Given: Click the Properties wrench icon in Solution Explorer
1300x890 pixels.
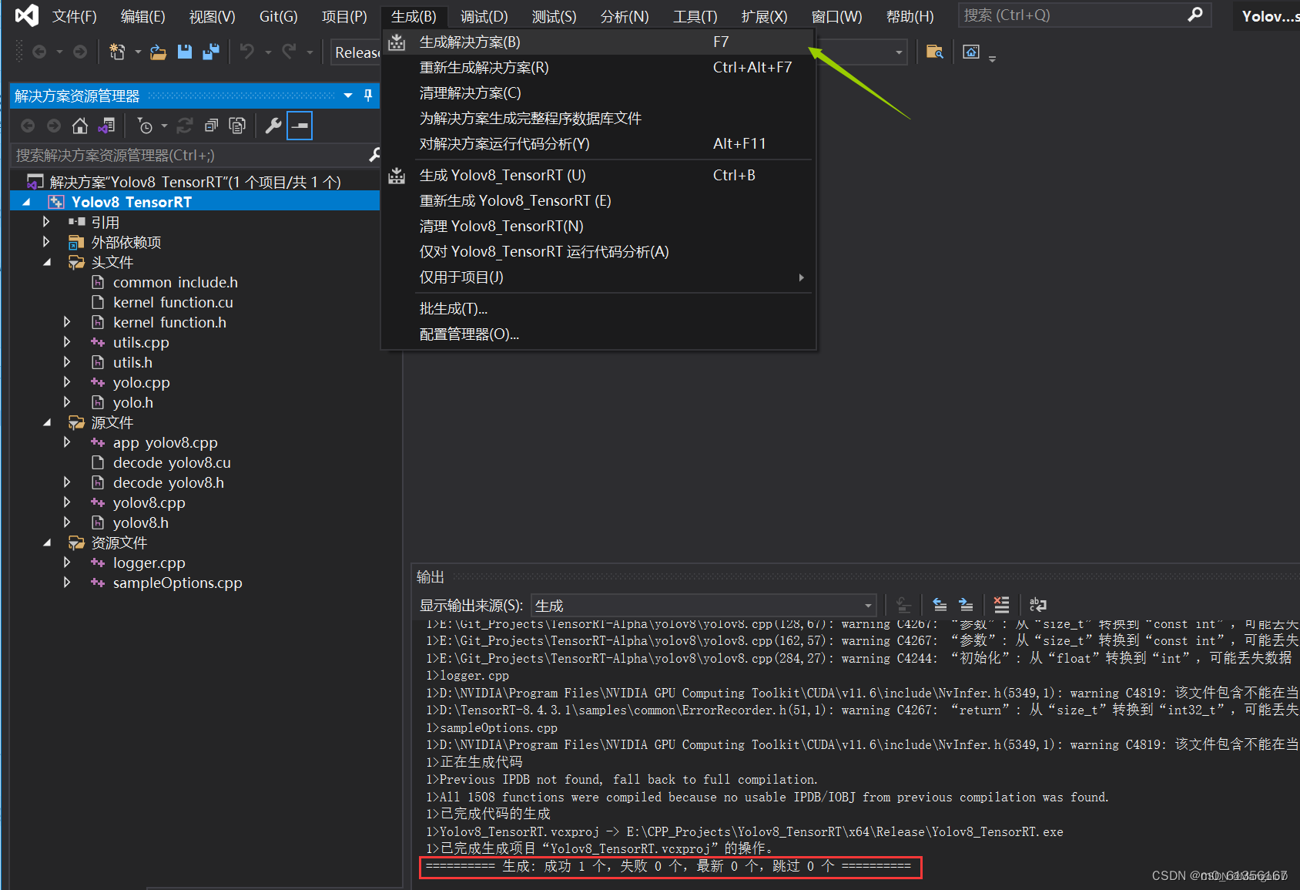Looking at the screenshot, I should [x=273, y=125].
